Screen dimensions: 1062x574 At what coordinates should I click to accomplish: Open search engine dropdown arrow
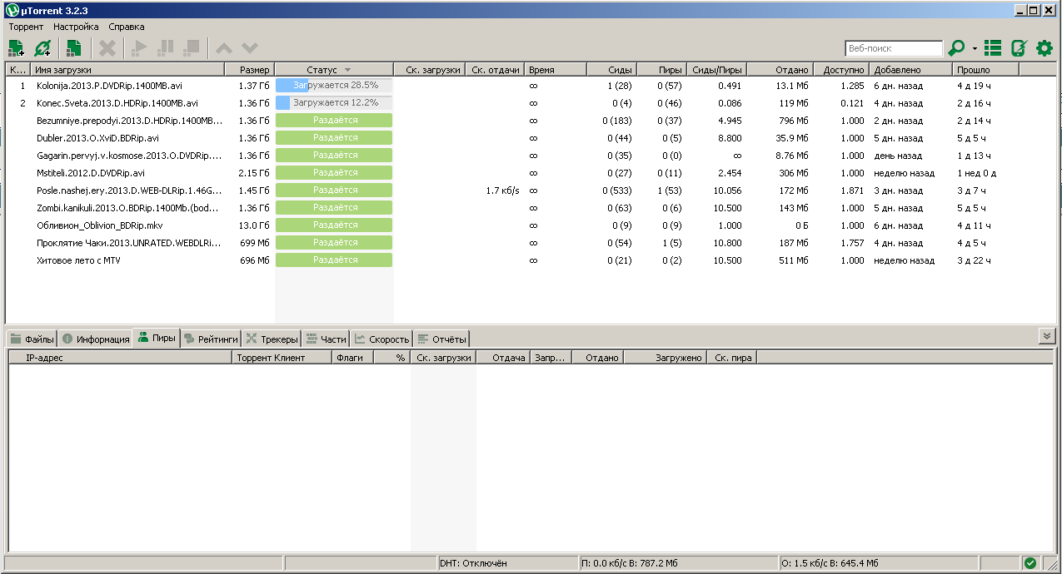[975, 49]
